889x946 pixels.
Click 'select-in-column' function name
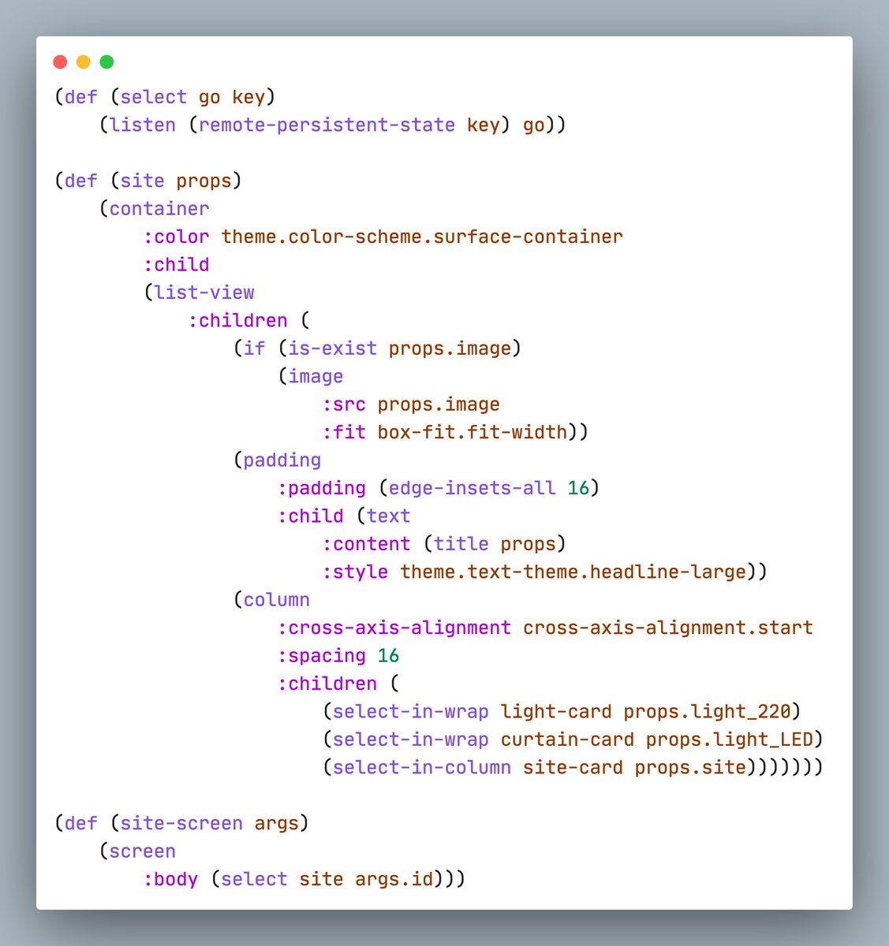(x=422, y=768)
